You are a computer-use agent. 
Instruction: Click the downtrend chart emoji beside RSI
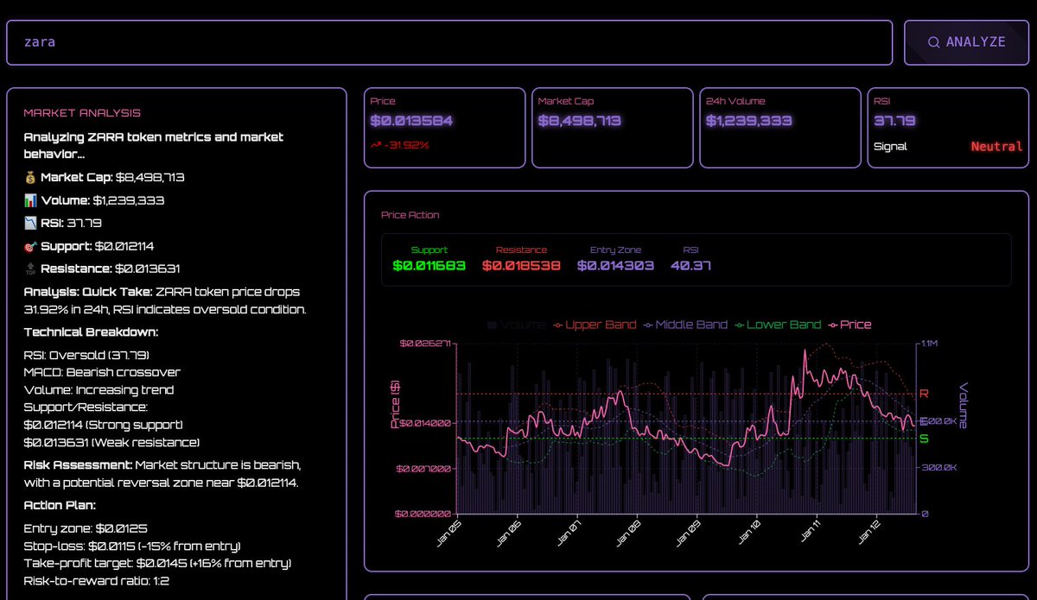tap(30, 223)
